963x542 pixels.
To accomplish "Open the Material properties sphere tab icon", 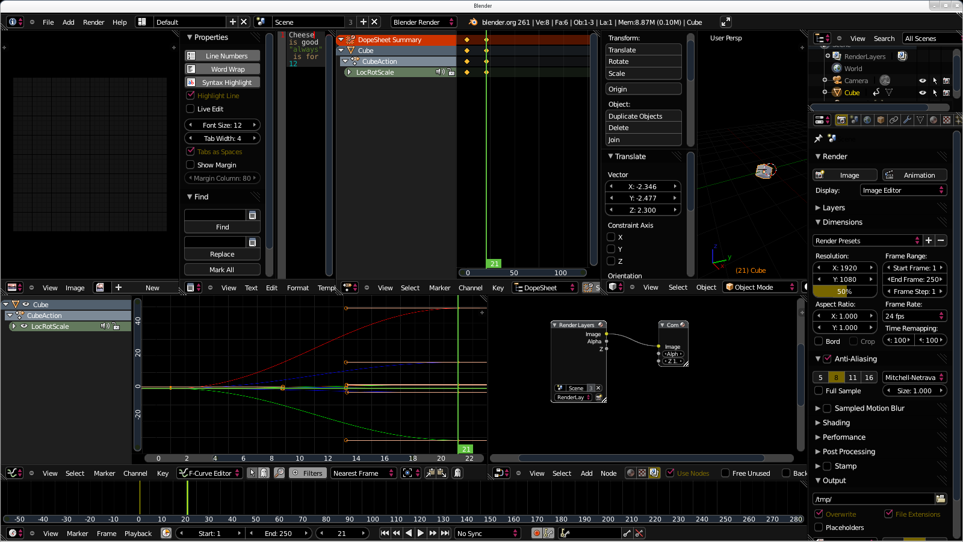I will click(x=934, y=120).
